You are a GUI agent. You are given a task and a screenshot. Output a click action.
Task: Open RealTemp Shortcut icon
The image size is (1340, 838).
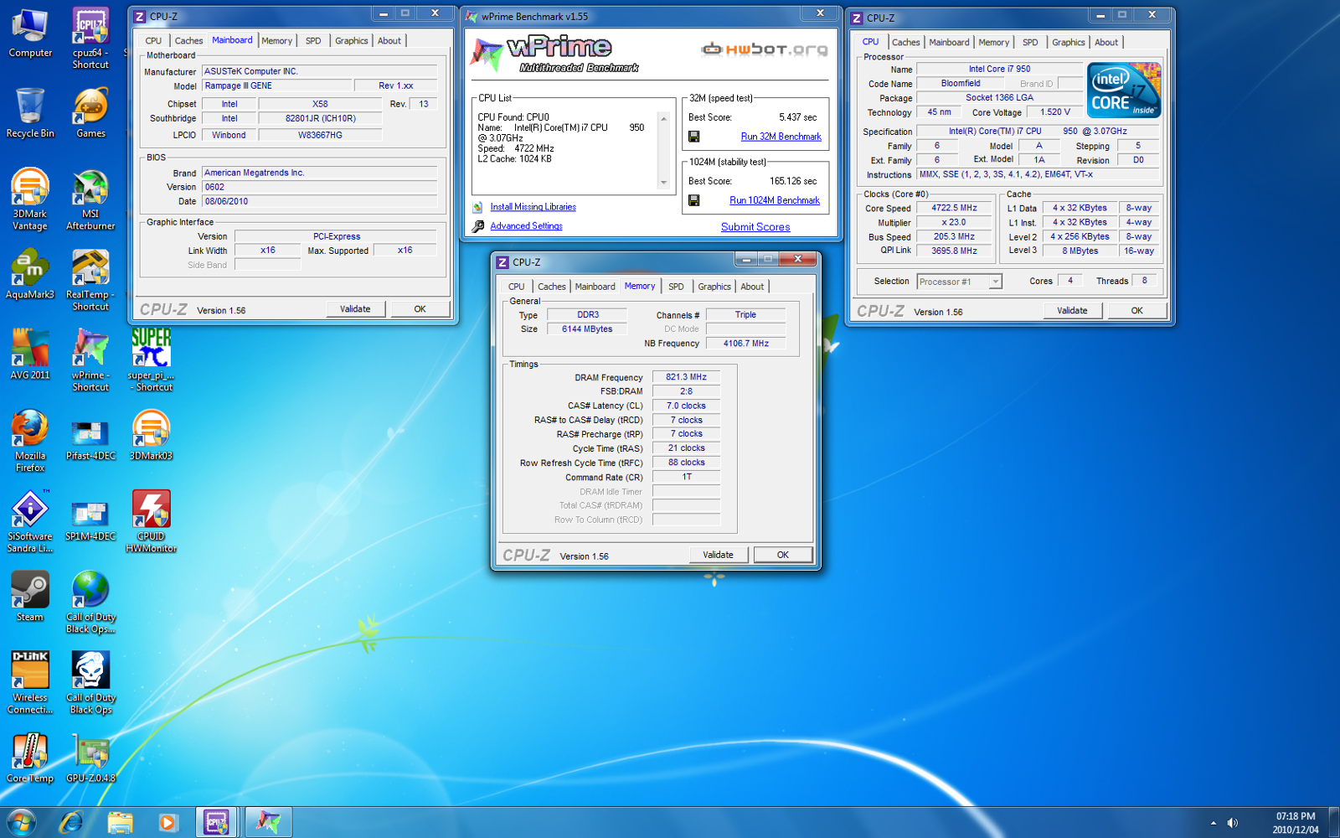[x=90, y=280]
